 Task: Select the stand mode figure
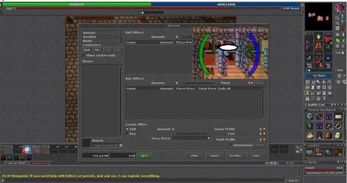click(343, 35)
